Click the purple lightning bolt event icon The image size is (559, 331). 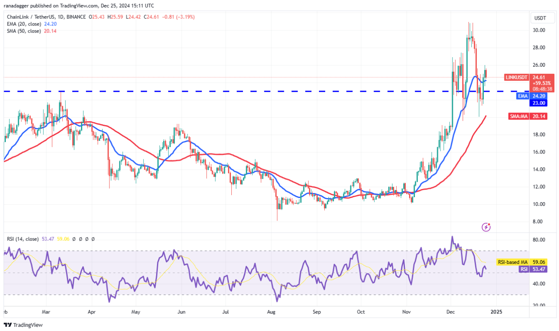(486, 227)
